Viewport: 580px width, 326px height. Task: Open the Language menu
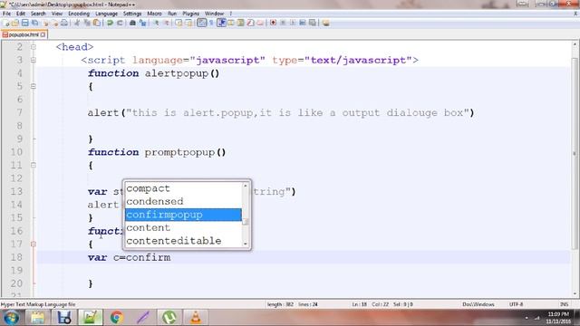[x=106, y=14]
